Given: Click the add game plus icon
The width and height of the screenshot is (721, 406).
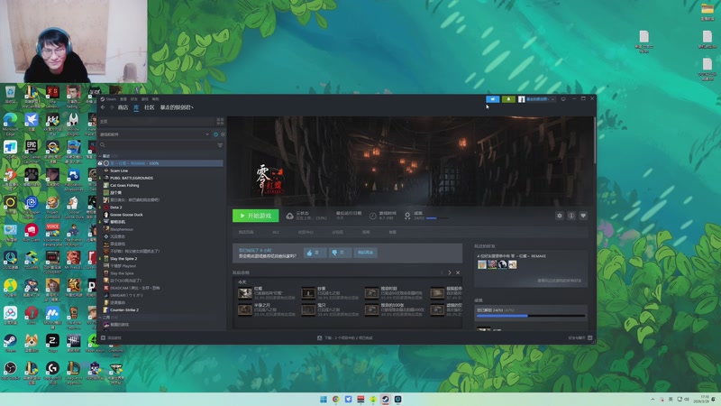Looking at the screenshot, I should coord(103,337).
